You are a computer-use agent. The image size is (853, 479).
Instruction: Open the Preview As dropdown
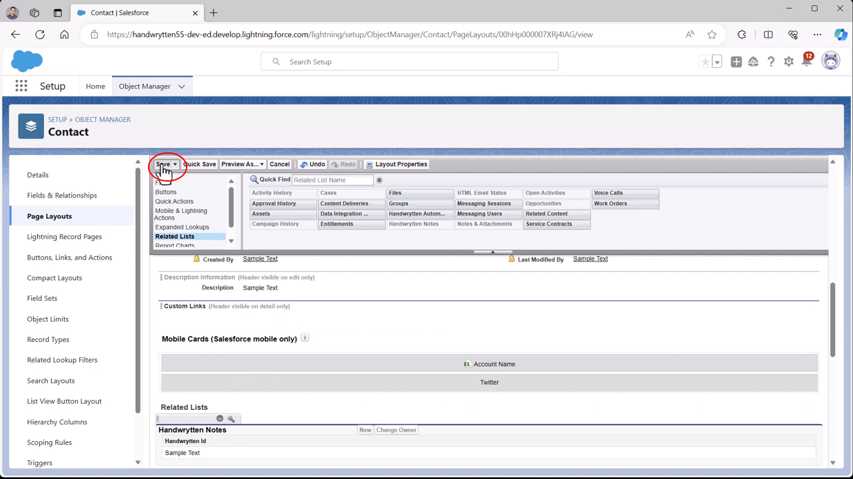coord(243,164)
